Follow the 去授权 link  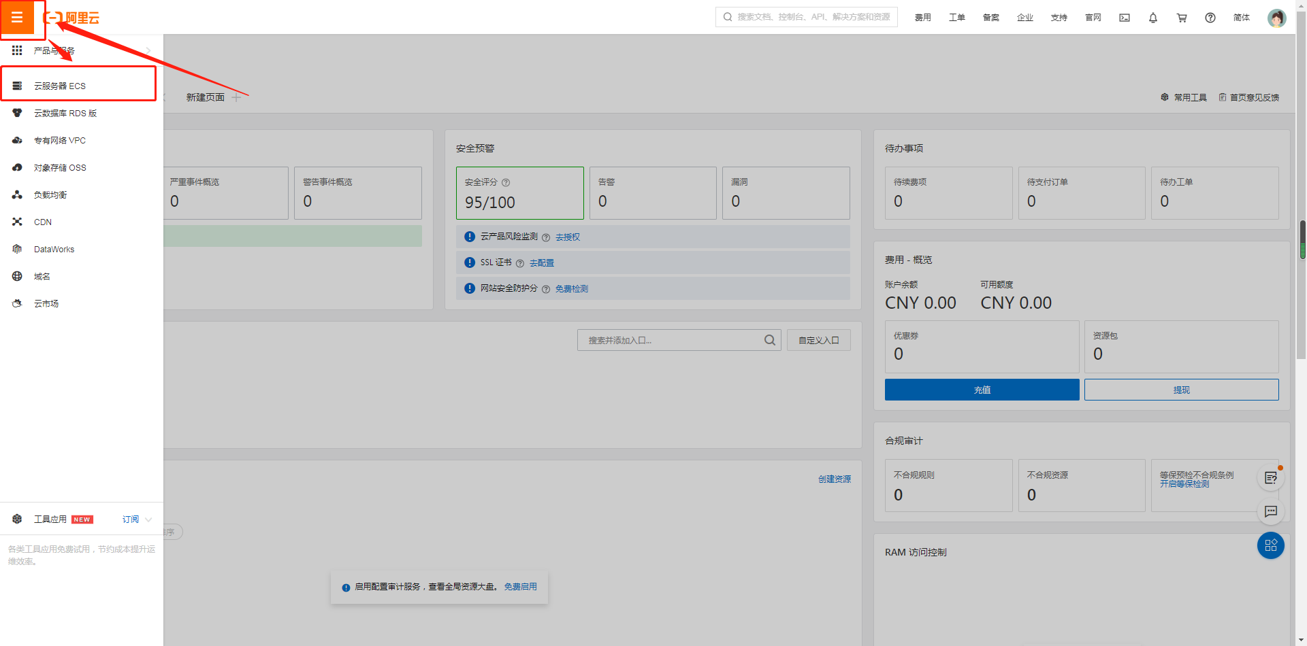(x=568, y=237)
